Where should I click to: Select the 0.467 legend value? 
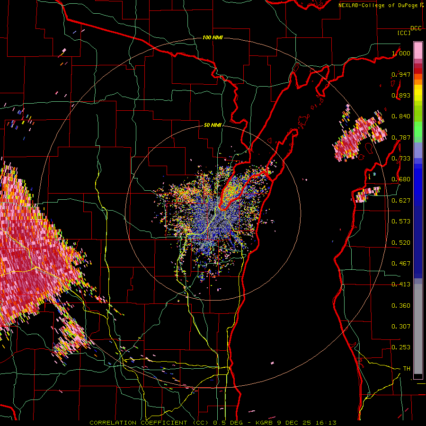pos(401,264)
